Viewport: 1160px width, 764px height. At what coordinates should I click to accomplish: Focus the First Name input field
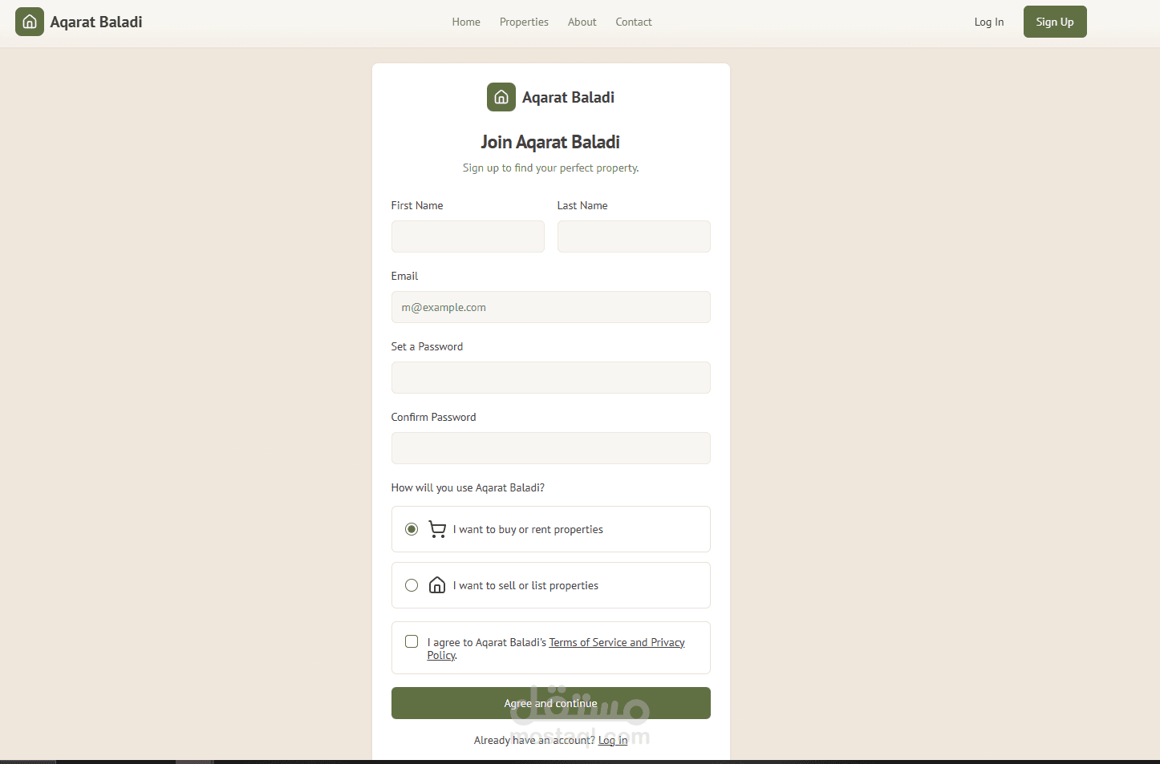(x=468, y=236)
